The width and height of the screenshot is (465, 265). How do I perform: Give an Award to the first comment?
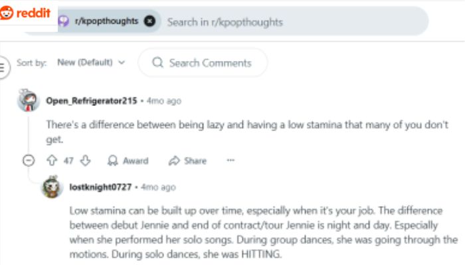pos(128,160)
